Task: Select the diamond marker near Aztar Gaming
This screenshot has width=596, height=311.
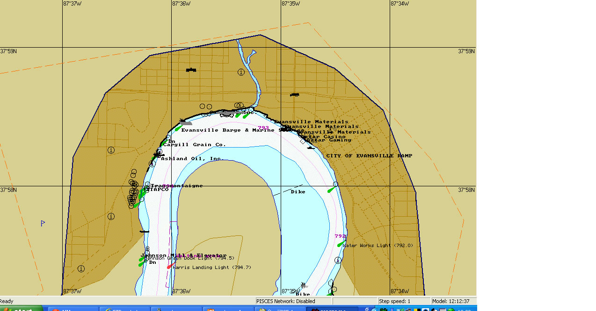Action: pyautogui.click(x=302, y=141)
